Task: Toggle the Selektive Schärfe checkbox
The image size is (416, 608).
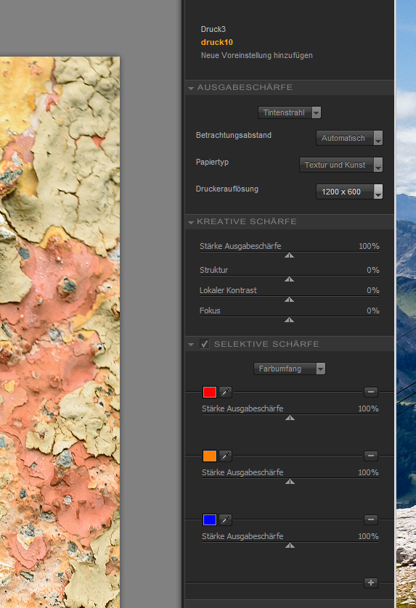Action: (205, 344)
